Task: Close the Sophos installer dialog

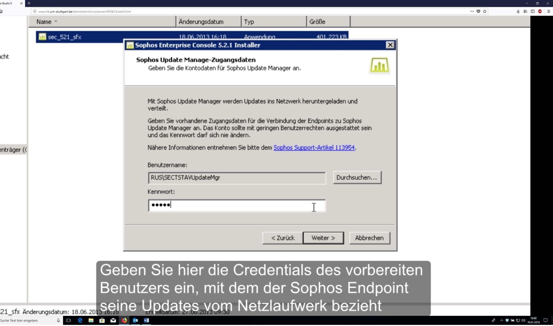Action: tap(390, 45)
